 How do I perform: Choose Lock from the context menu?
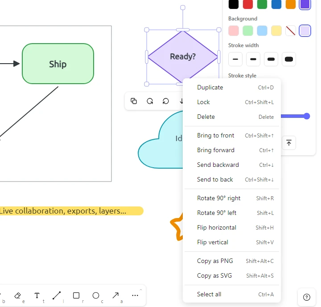(232, 102)
